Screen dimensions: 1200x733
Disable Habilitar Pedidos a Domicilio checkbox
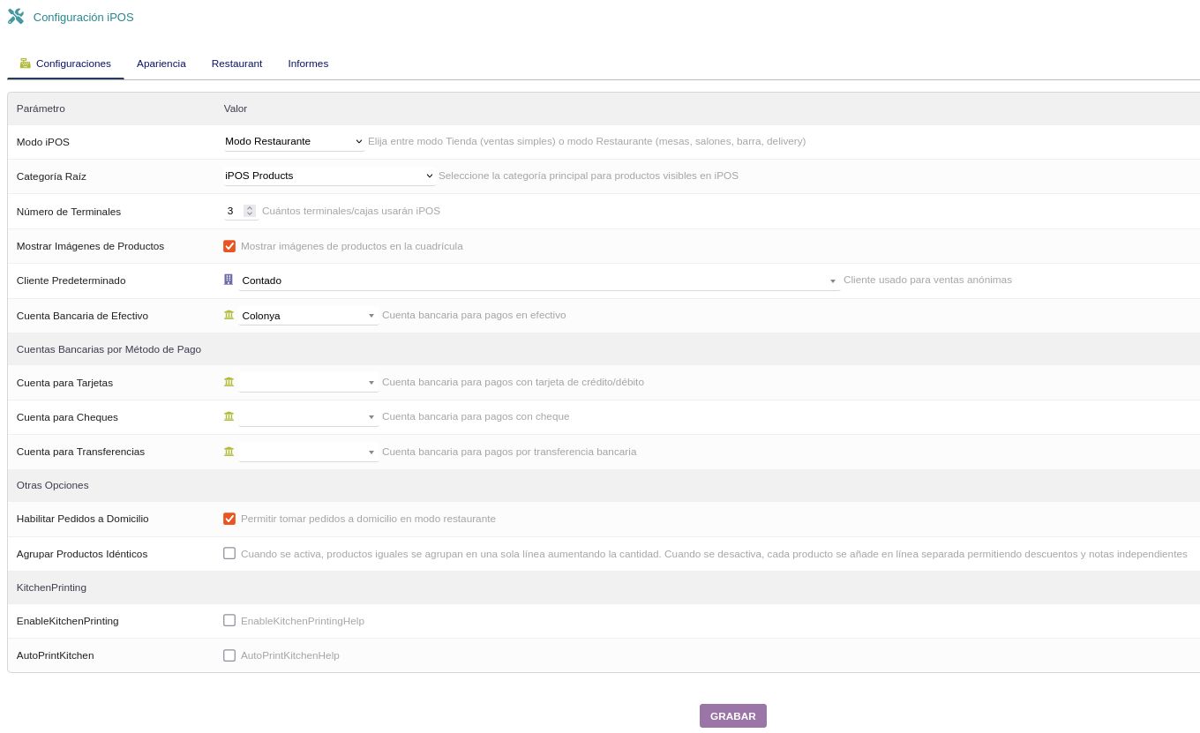tap(229, 519)
